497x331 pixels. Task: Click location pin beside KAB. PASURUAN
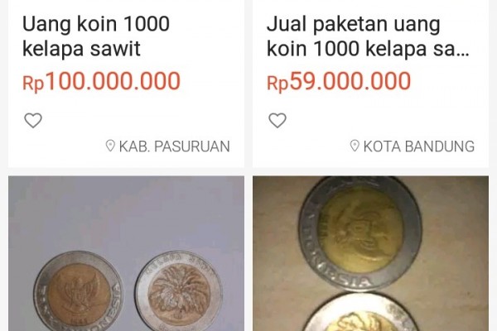[x=110, y=146]
